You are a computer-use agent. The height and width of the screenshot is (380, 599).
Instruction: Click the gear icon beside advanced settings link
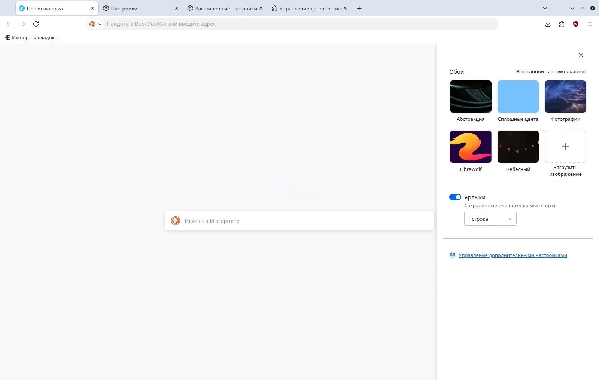[x=452, y=255]
